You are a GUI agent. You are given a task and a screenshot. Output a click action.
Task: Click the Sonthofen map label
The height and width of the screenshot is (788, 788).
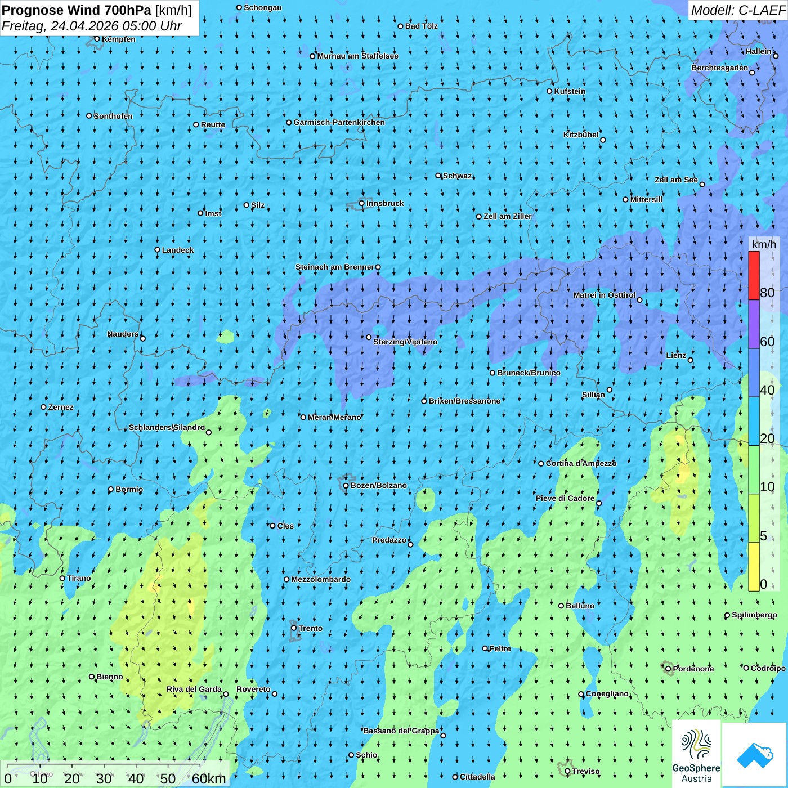[x=113, y=116]
